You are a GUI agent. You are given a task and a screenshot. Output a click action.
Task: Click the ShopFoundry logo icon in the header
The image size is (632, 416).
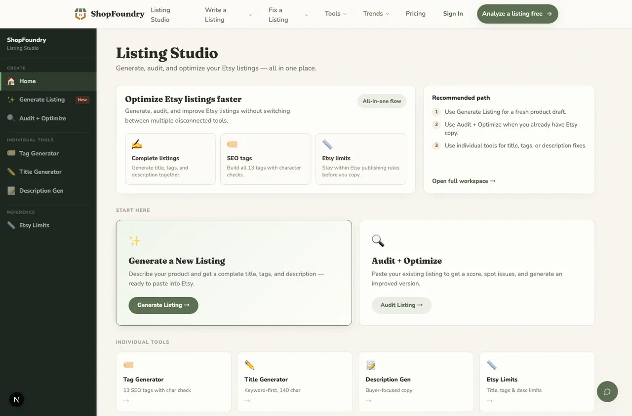coord(80,14)
